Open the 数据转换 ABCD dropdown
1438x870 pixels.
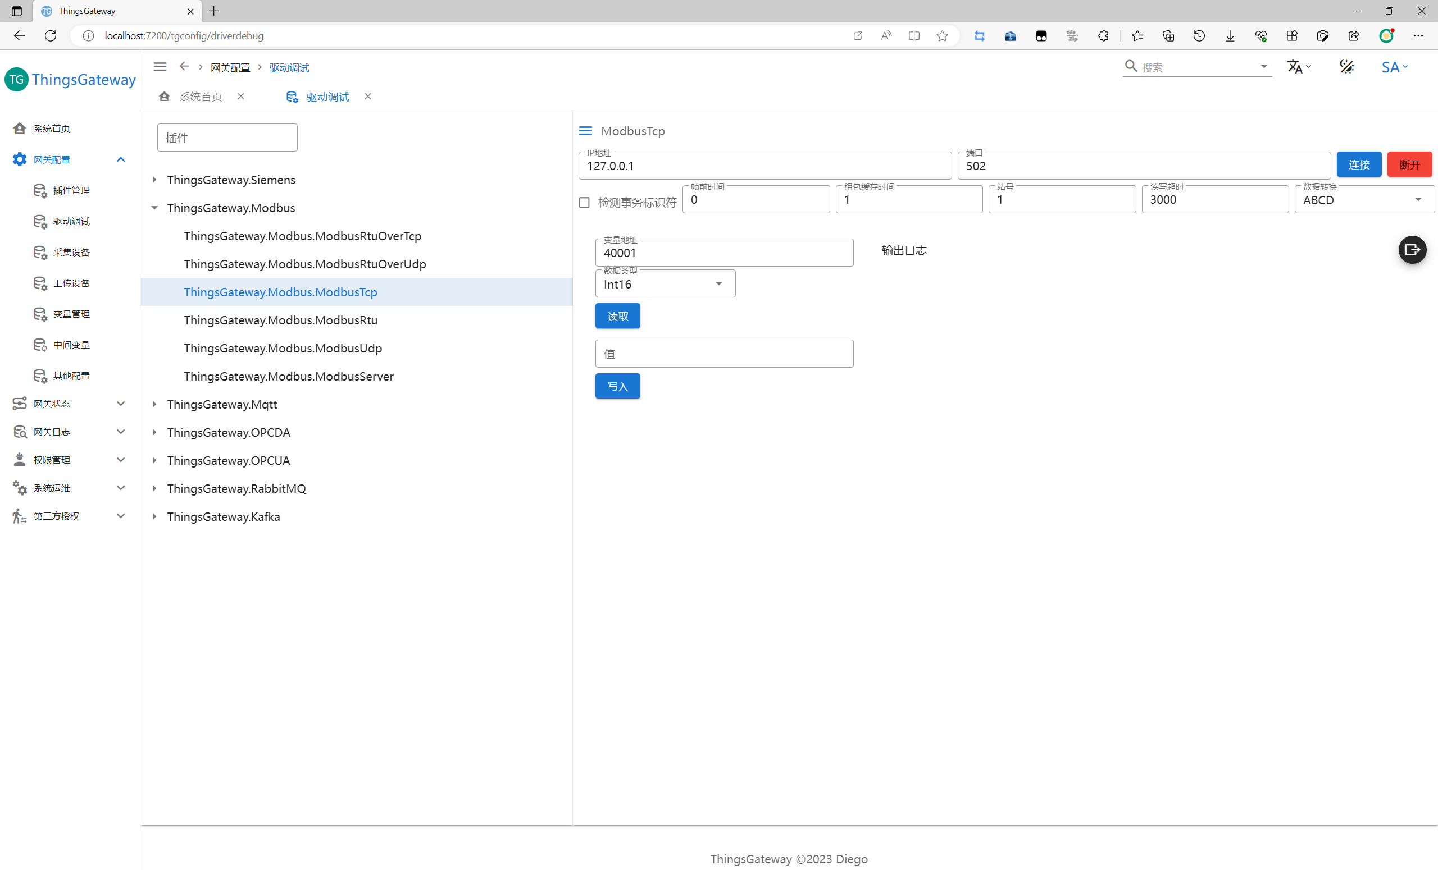pos(1363,200)
